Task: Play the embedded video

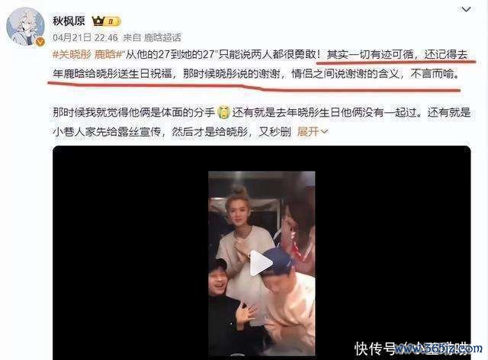Action: [262, 263]
